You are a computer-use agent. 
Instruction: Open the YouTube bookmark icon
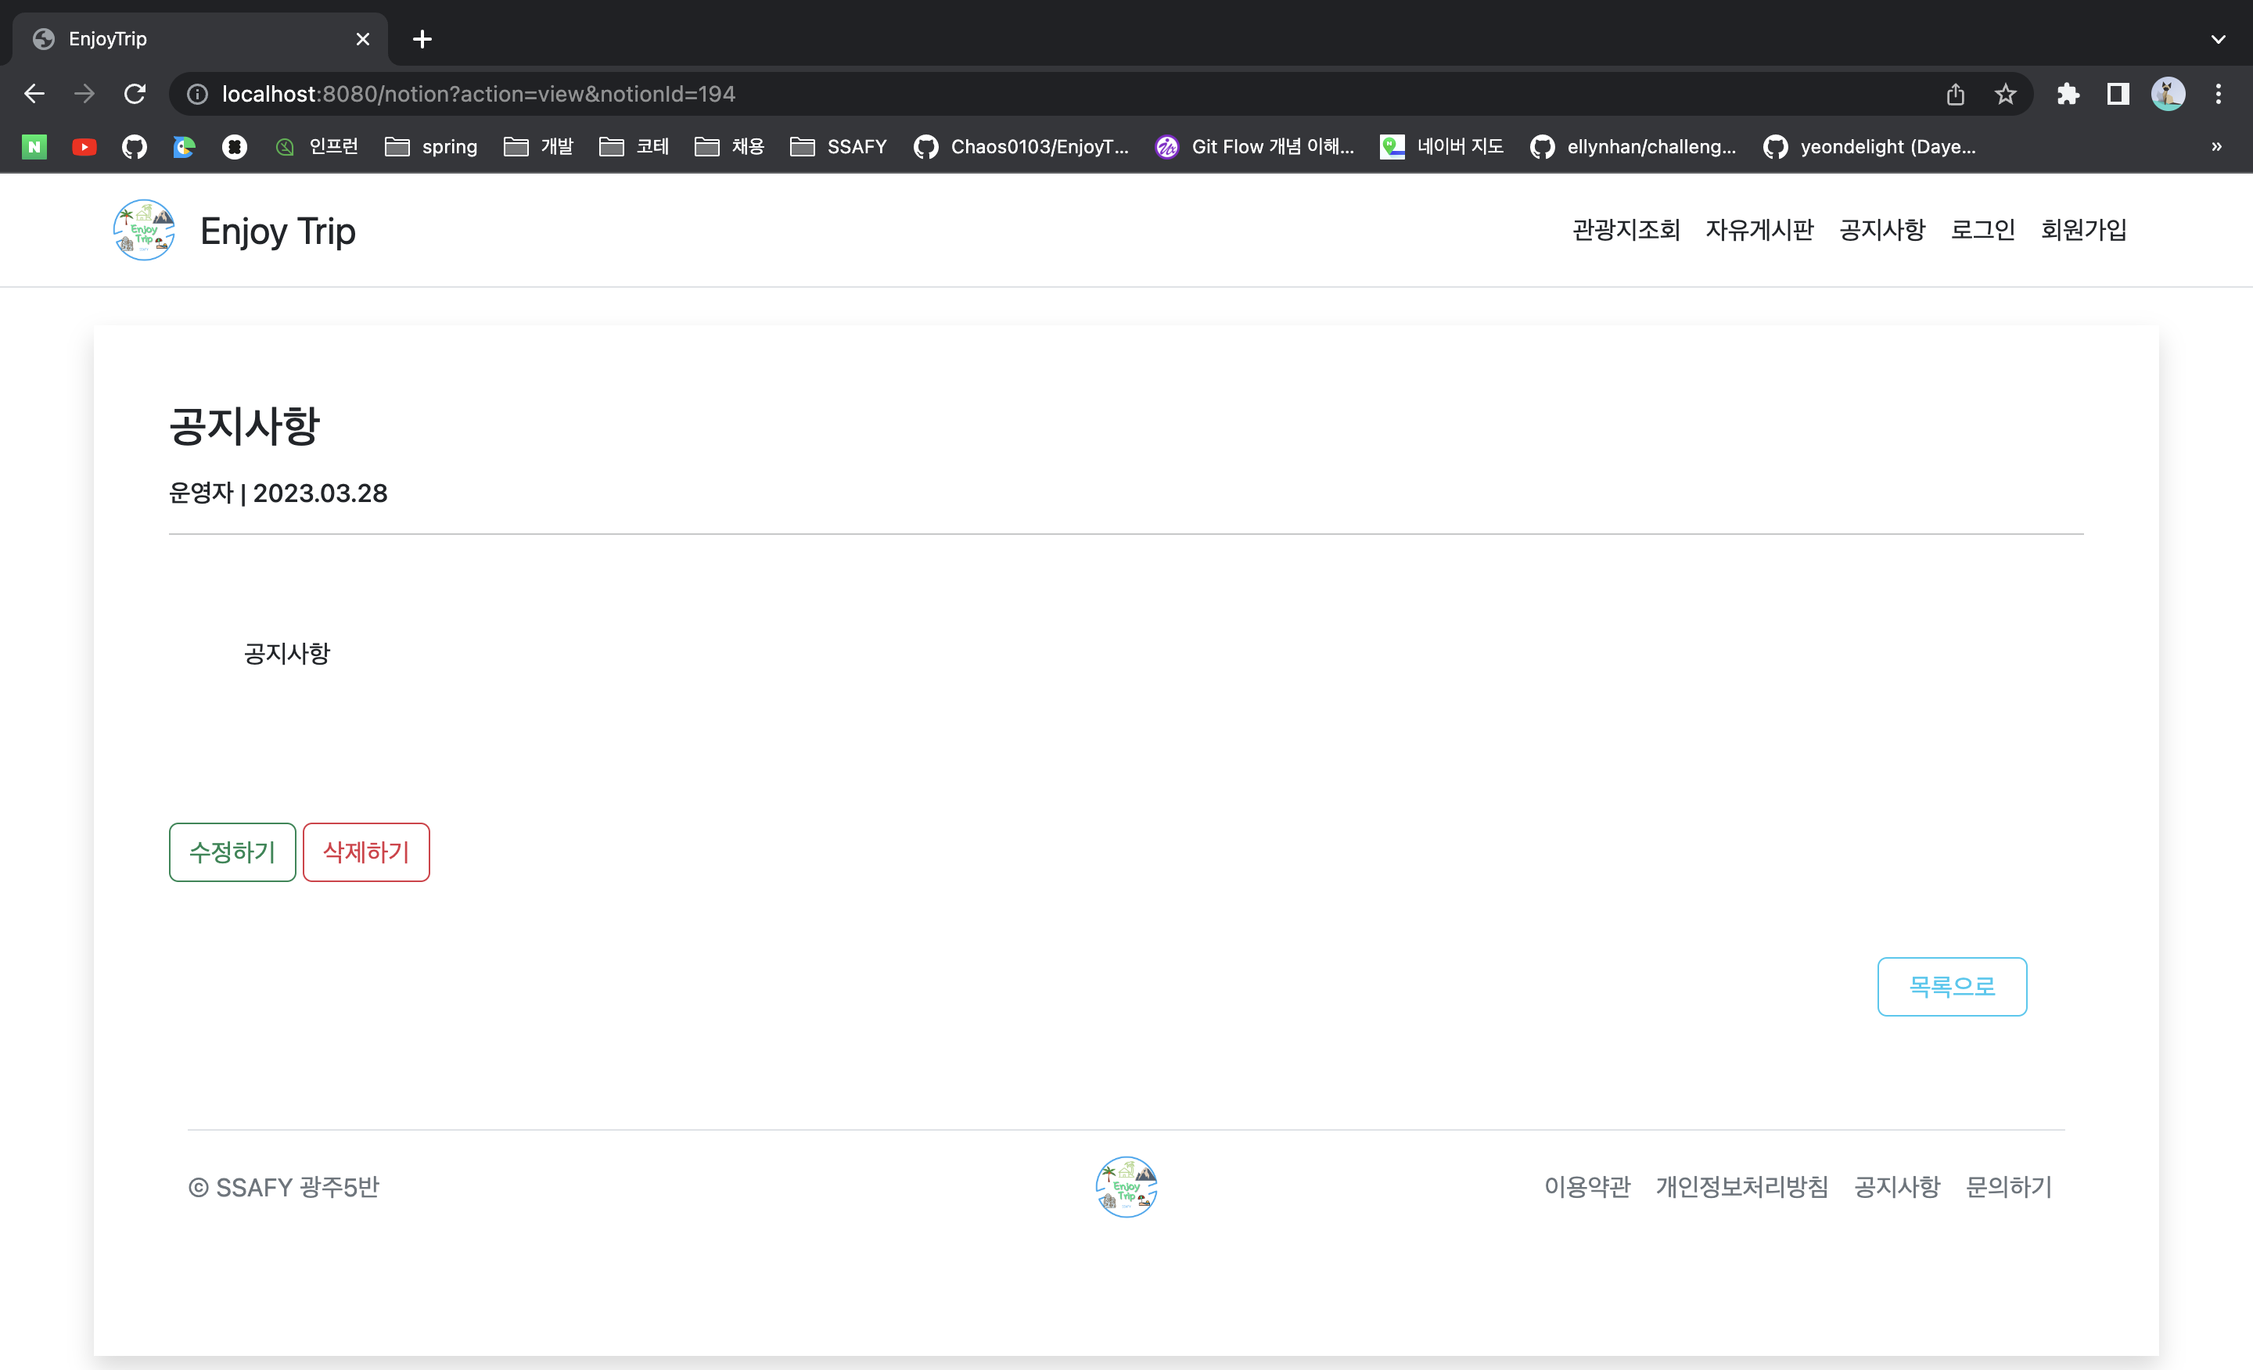tap(84, 146)
